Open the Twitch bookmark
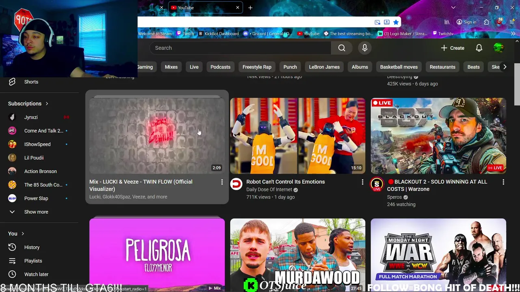The image size is (520, 292). click(x=185, y=34)
